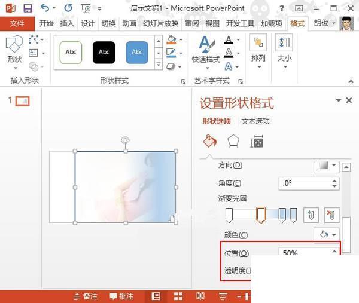Open 快速样式 WordArt quick styles
Image resolution: width=359 pixels, height=303 pixels.
[x=206, y=53]
